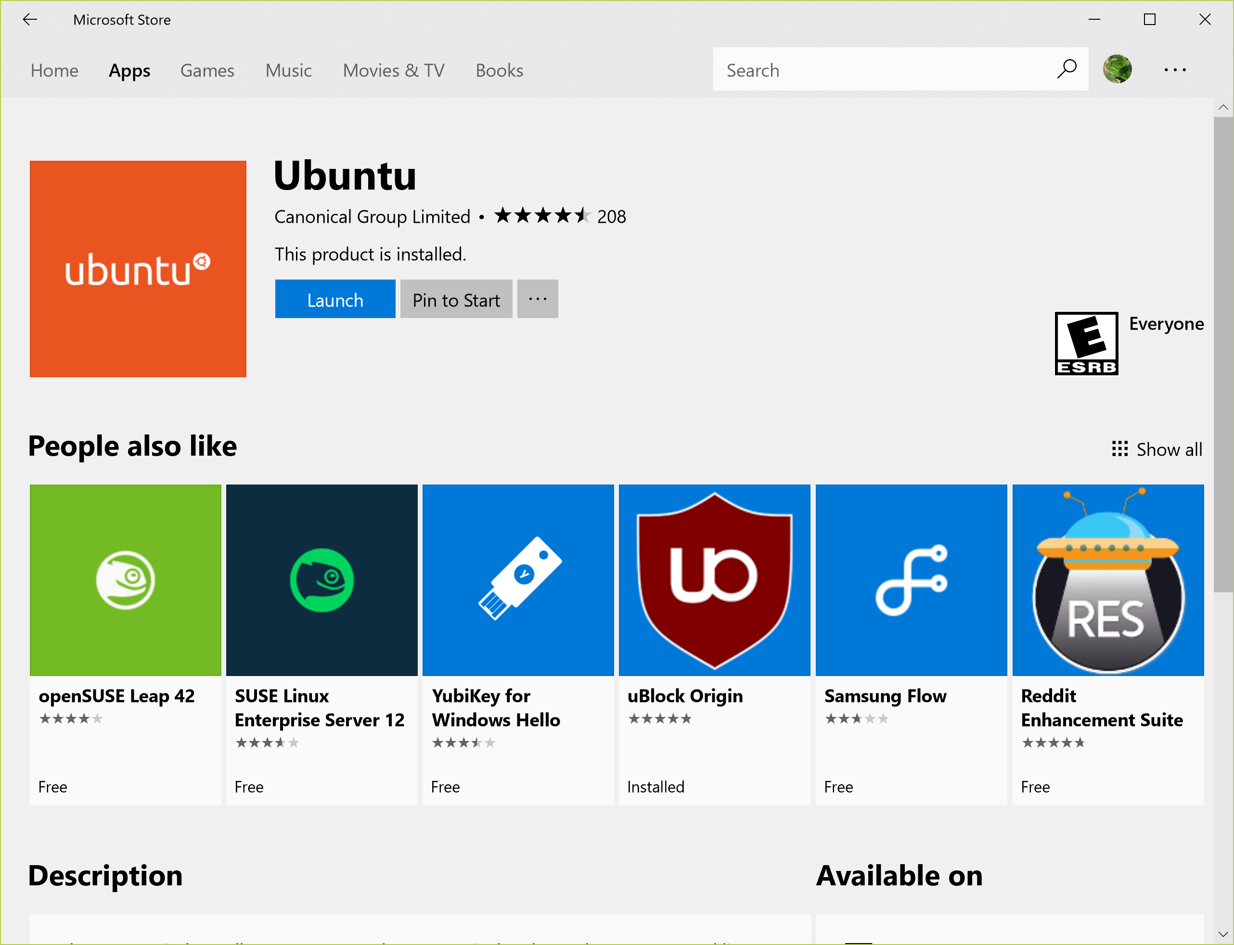
Task: Open more options next to Pin to Start
Action: [538, 299]
